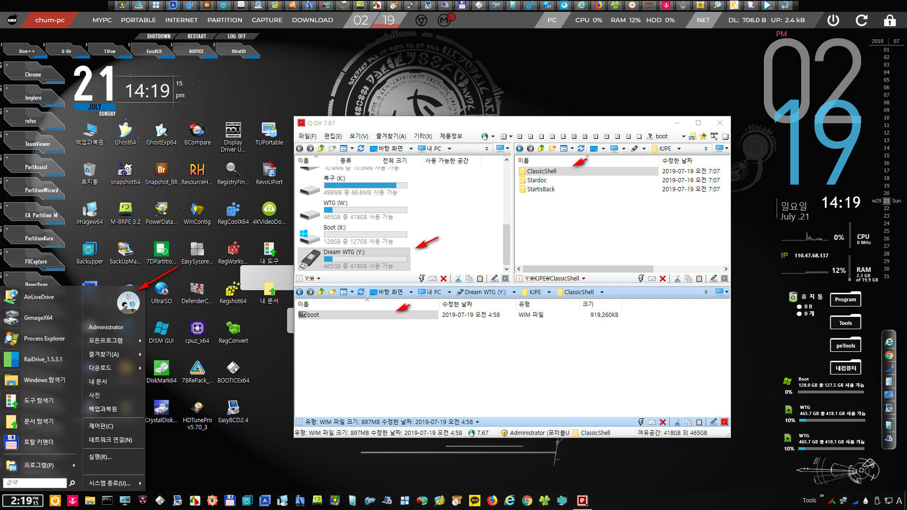The height and width of the screenshot is (510, 907).
Task: Refresh the bottom Q-Dir pane
Action: click(x=361, y=292)
